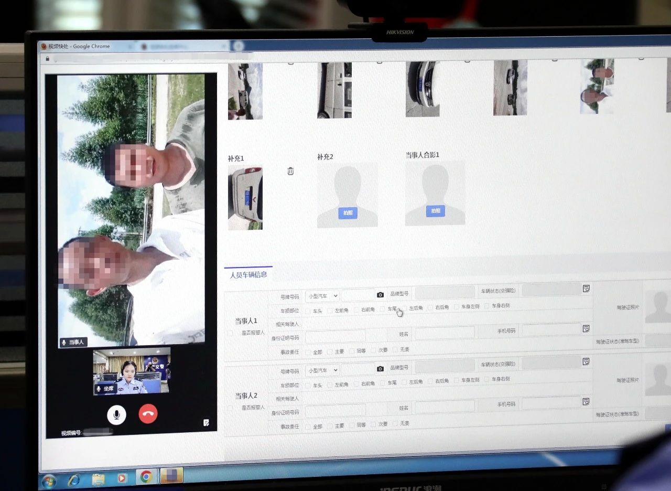Viewport: 671px width, 491px height.
Task: Click the camera icon in 当事人1's plate number row
Action: (381, 295)
